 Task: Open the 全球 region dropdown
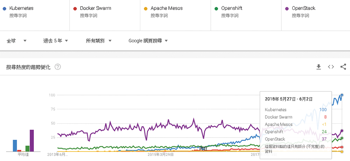16,41
